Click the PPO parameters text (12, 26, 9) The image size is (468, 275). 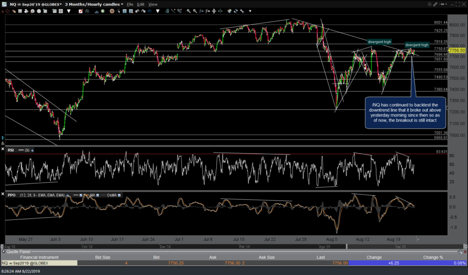42,195
